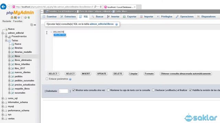Expand the librerias_medellin table node

(9, 52)
